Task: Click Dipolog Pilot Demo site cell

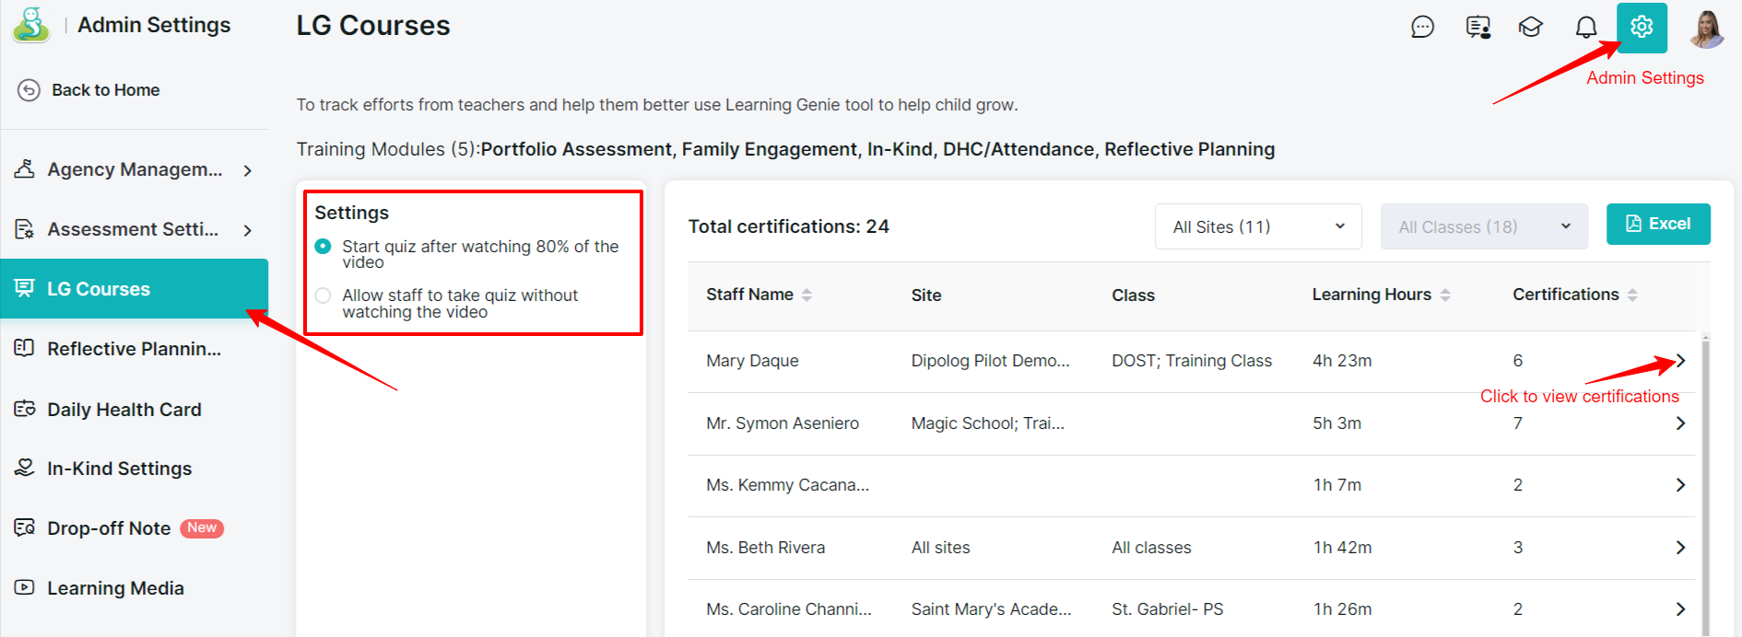Action: tap(991, 361)
